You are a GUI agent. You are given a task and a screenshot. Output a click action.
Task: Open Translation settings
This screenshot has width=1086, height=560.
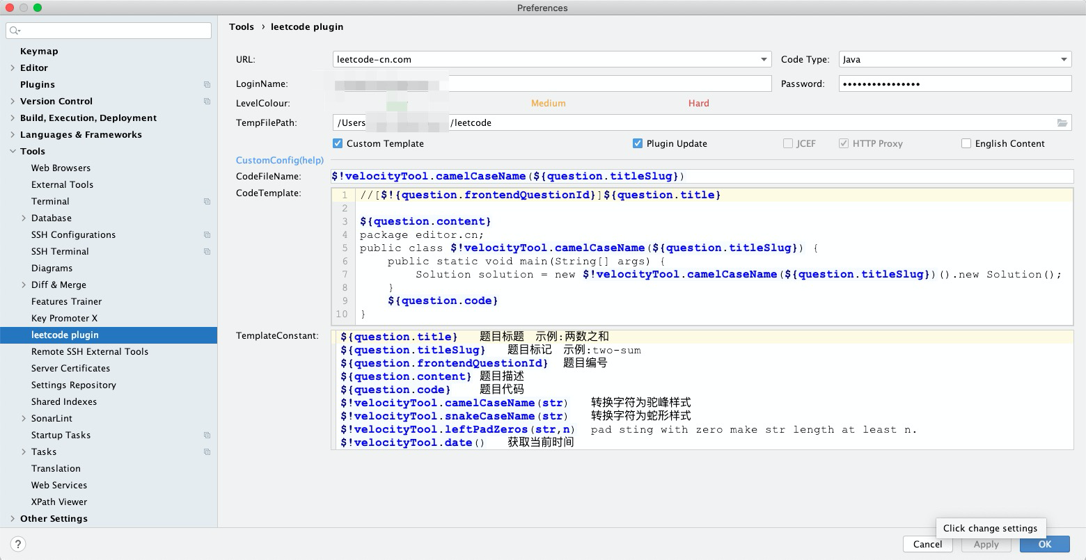pyautogui.click(x=56, y=469)
